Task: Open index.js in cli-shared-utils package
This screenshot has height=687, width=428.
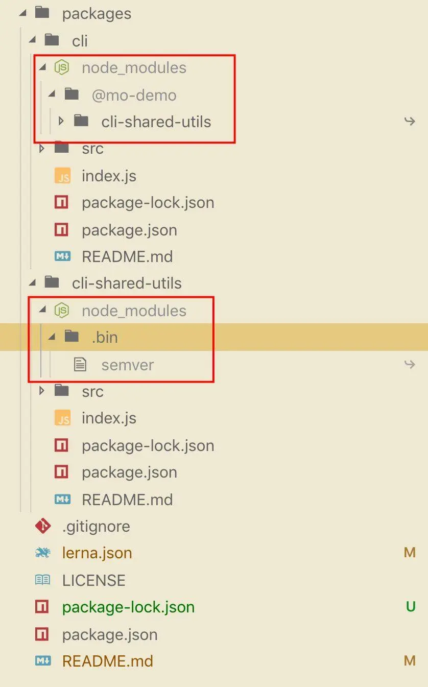Action: coord(109,418)
